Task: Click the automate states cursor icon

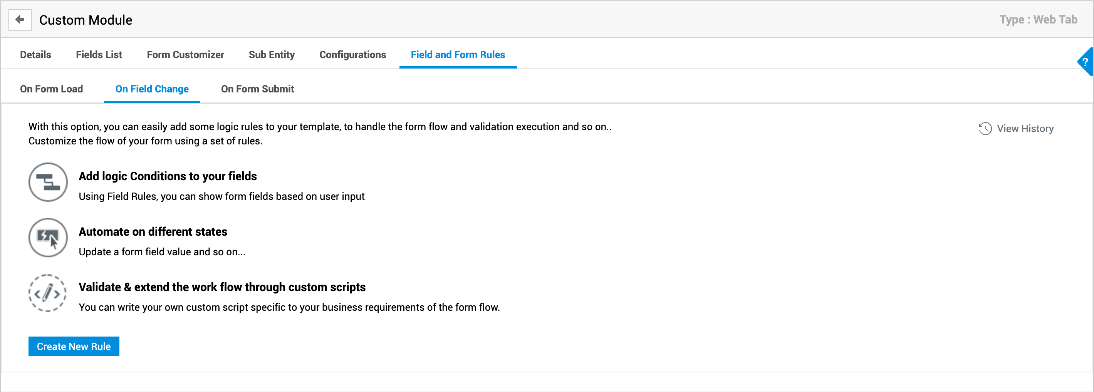Action: [48, 238]
